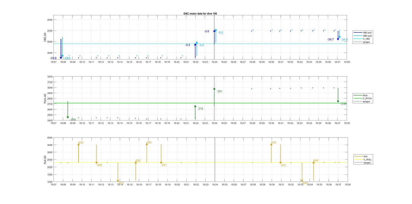The width and height of the screenshot is (412, 204).
Task: Click the 19:07 tick under the Roll plot
Action: [x=54, y=185]
